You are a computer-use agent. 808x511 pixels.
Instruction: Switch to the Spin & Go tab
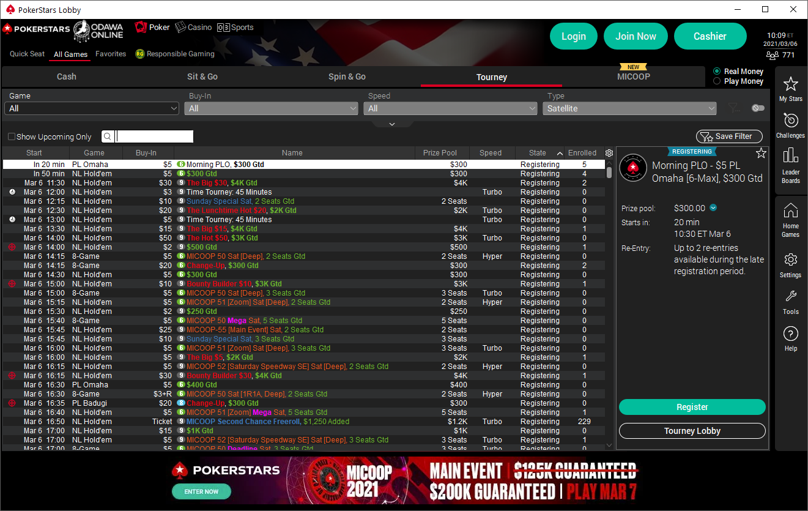pos(347,76)
